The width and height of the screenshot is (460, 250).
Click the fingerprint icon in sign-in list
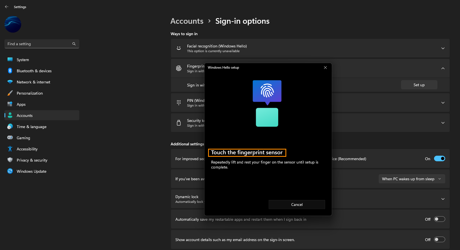coord(179,68)
